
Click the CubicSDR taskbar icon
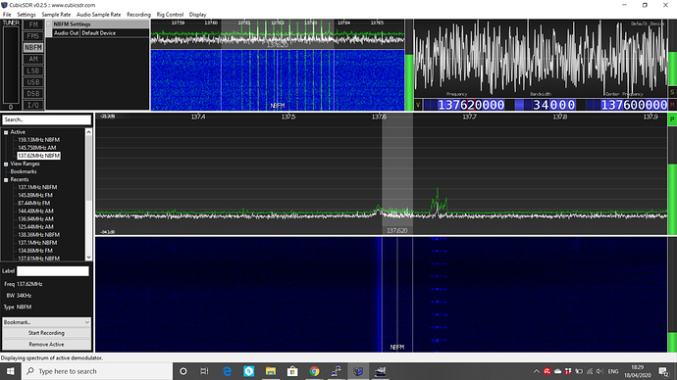click(x=358, y=371)
